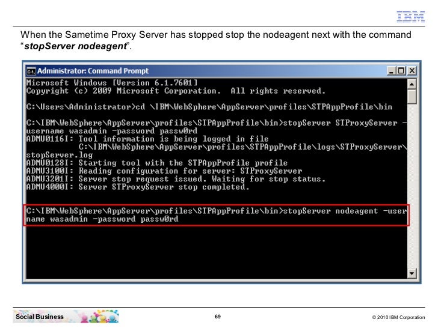Click the 'ADMU4000I: Server STProxyServer stop completed' line
The image size is (438, 328).
click(138, 187)
